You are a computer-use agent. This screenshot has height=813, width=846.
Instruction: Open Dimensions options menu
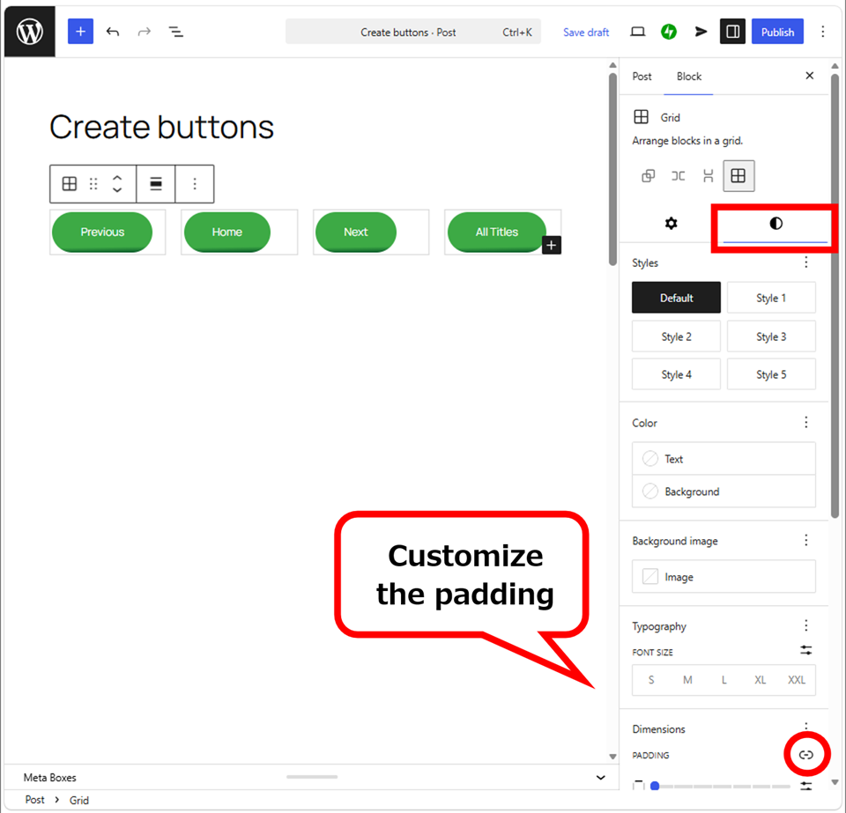806,726
